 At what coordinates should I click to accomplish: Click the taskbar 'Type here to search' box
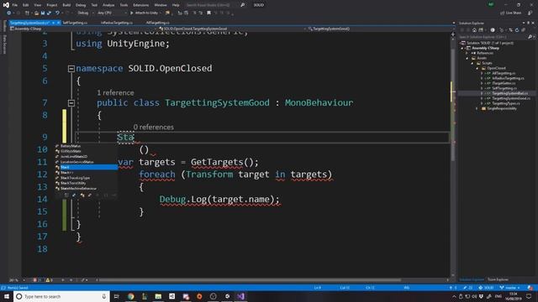pos(61,296)
